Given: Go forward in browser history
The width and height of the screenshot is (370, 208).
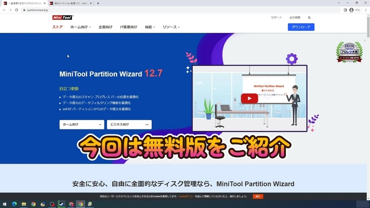Looking at the screenshot, I should [x=10, y=10].
